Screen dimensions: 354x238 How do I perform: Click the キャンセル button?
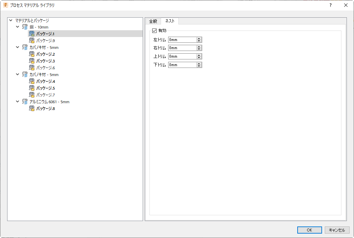point(337,230)
